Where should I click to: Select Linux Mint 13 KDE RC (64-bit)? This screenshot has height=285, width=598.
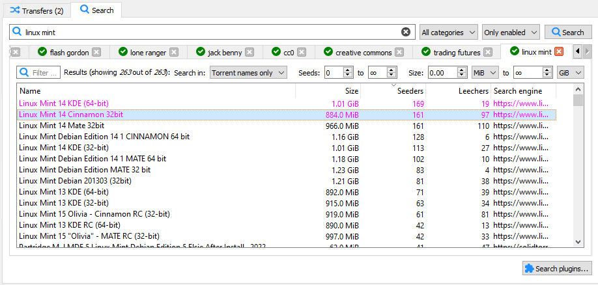pyautogui.click(x=287, y=225)
